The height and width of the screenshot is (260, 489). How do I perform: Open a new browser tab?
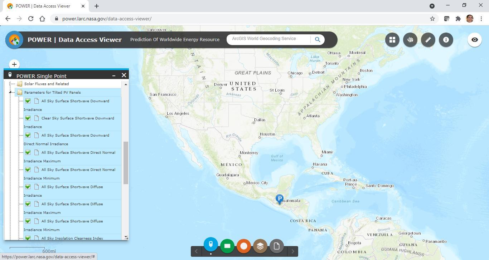pos(96,6)
